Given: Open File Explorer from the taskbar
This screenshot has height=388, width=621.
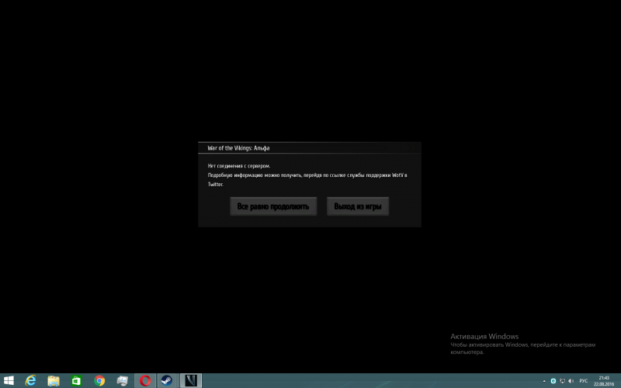Looking at the screenshot, I should pyautogui.click(x=54, y=381).
